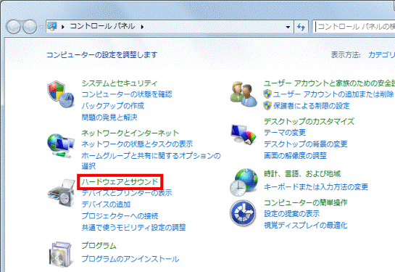Open テーマの変更 link
The width and height of the screenshot is (395, 272).
(285, 133)
